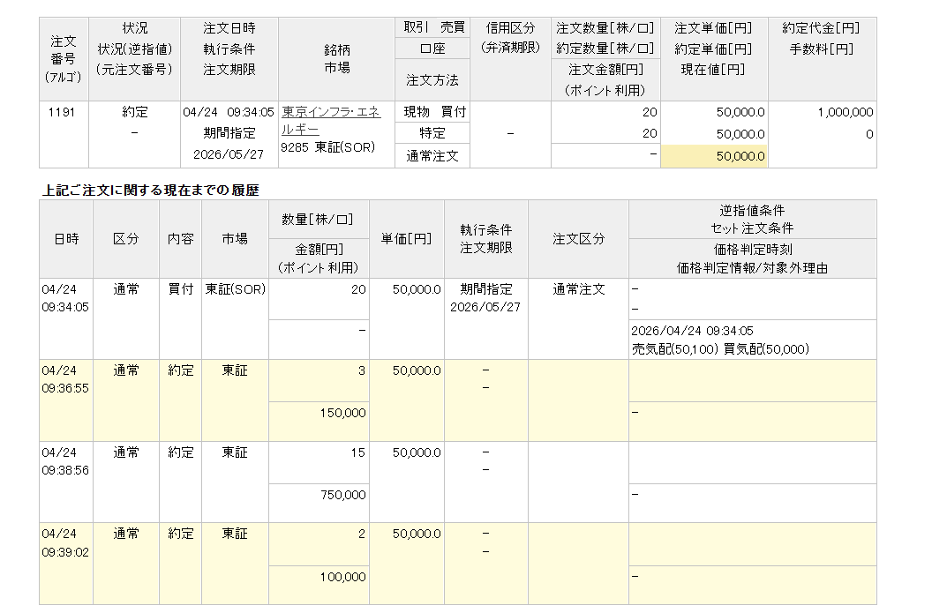Screen dimensions: 932x613
Task: Click price judgement time 2026/04/24 09:34:05
Action: coord(692,331)
